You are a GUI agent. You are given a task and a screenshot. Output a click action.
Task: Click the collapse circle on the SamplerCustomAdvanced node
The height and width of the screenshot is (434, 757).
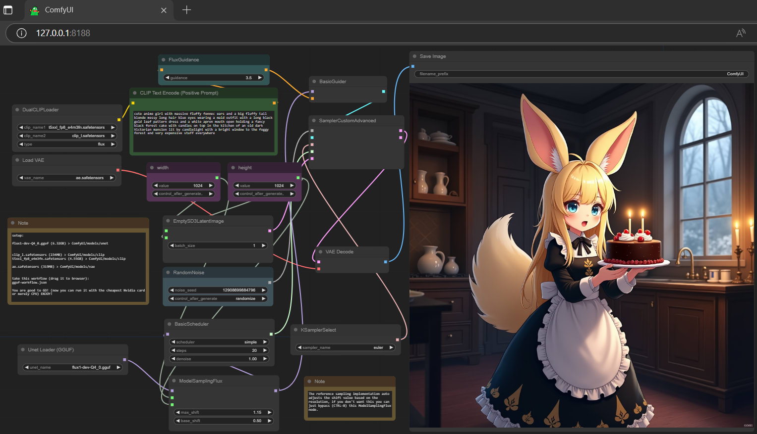click(x=313, y=120)
